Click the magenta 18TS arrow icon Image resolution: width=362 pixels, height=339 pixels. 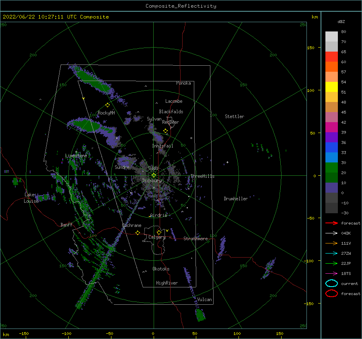point(331,274)
